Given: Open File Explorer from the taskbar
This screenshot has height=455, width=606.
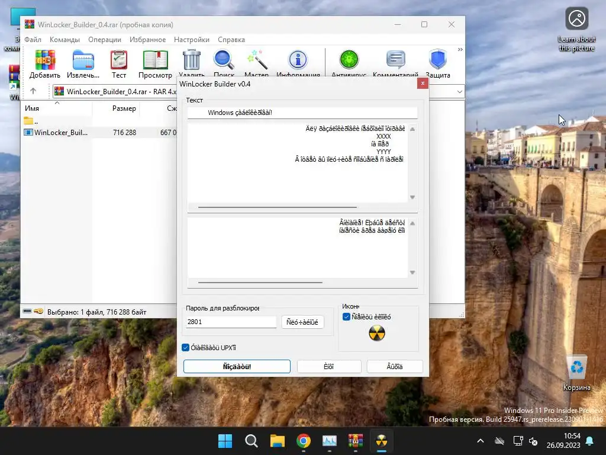Looking at the screenshot, I should coord(278,441).
